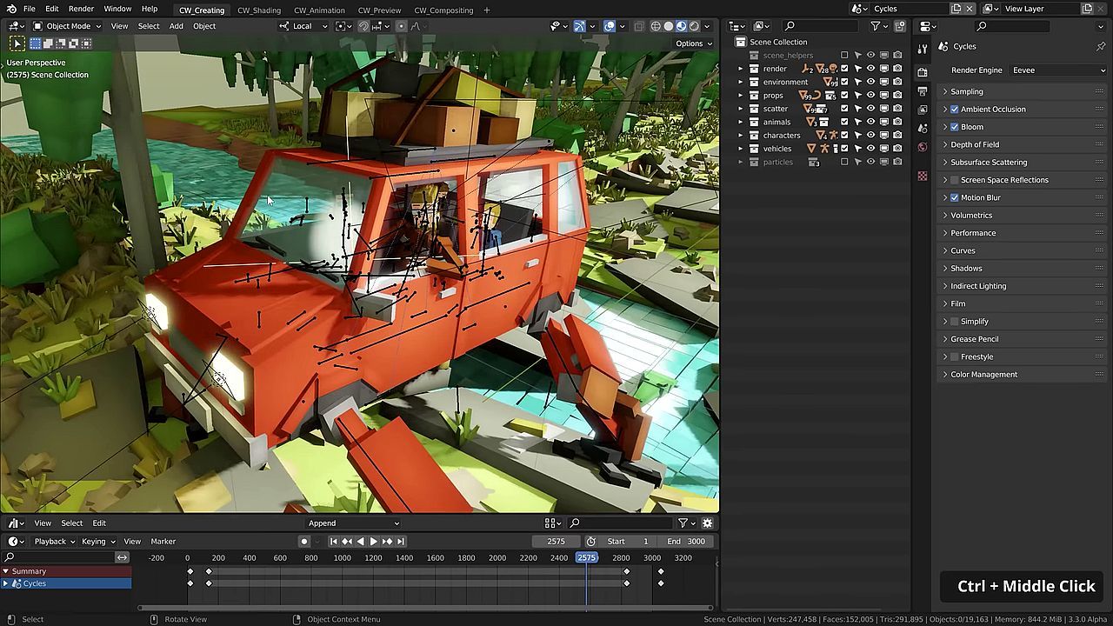Open the World properties tab icon
Screen dimensions: 1113x626
coord(923,146)
